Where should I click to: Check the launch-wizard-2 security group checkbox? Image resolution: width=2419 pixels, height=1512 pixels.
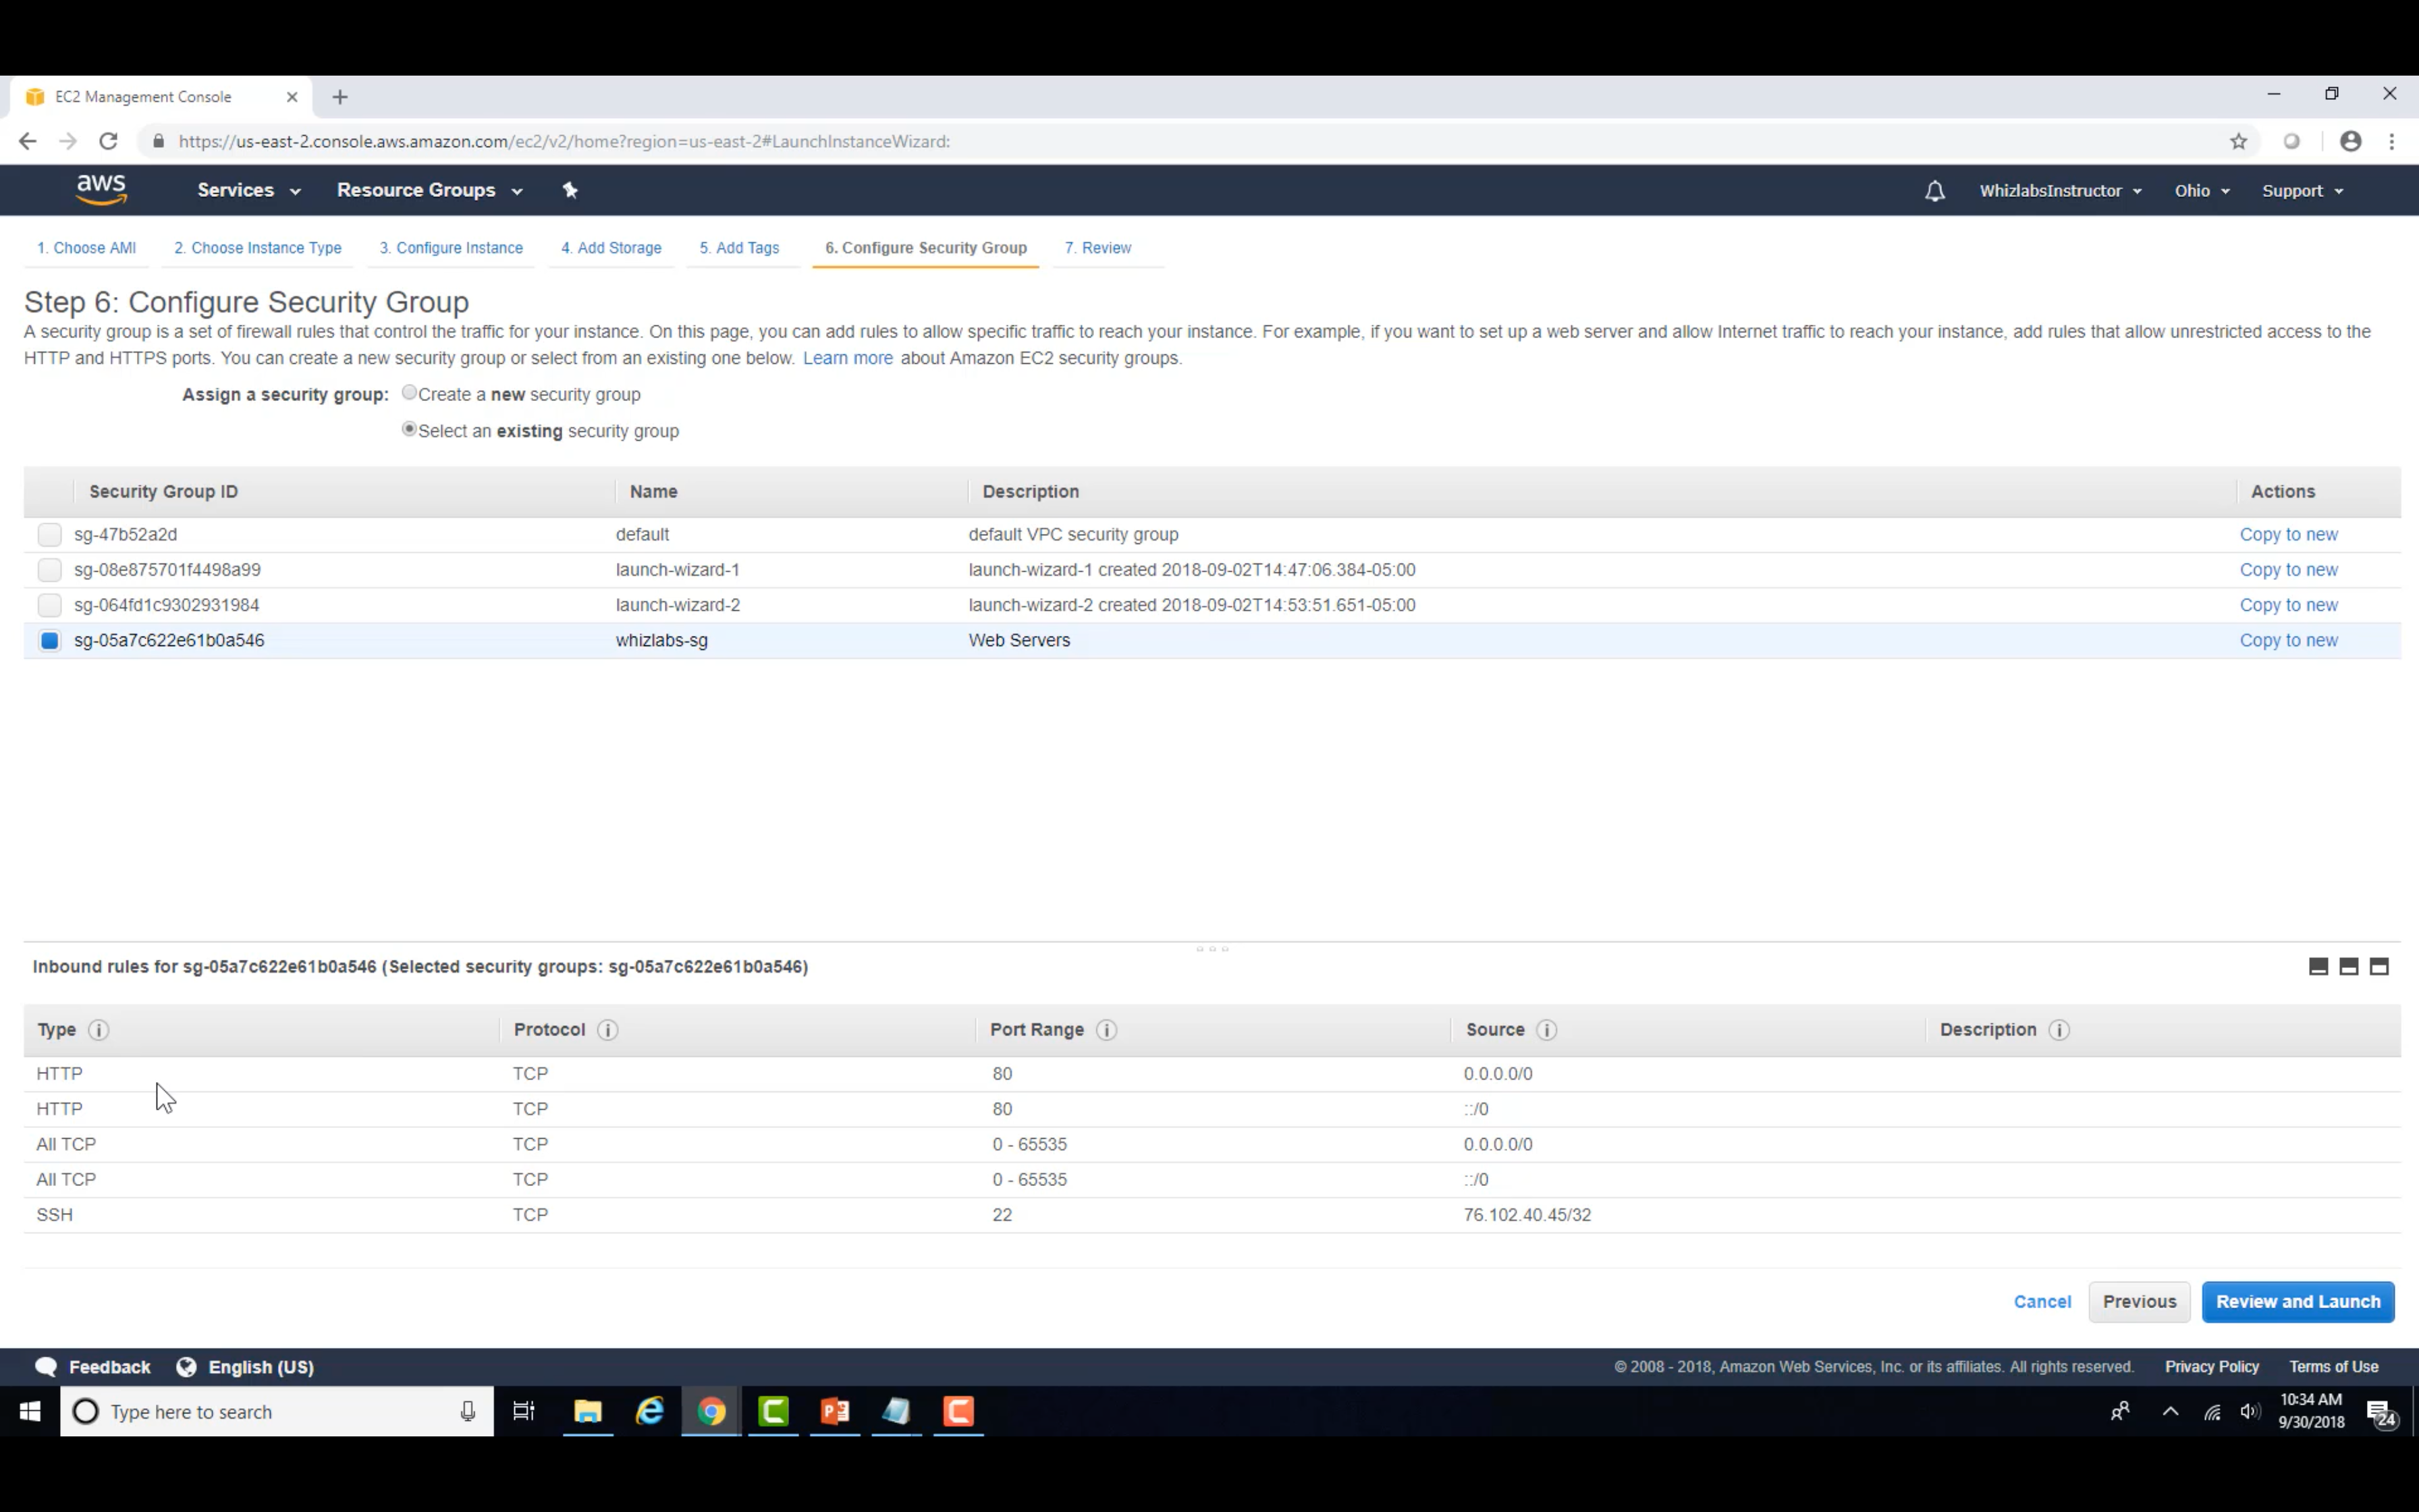[49, 605]
